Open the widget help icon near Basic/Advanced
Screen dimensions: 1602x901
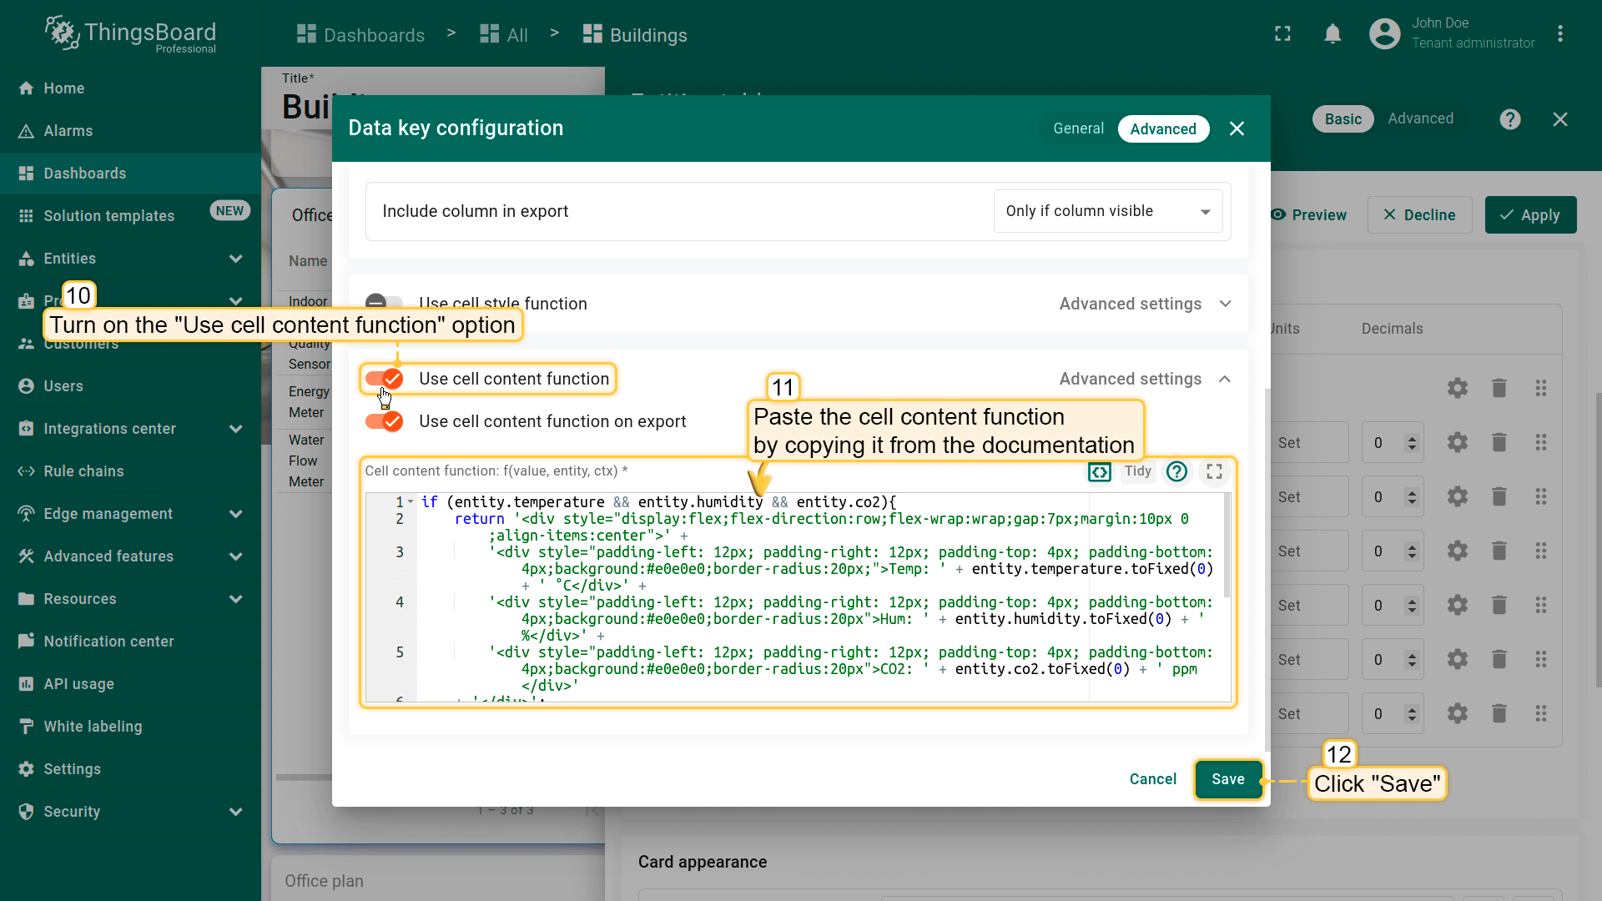tap(1509, 119)
